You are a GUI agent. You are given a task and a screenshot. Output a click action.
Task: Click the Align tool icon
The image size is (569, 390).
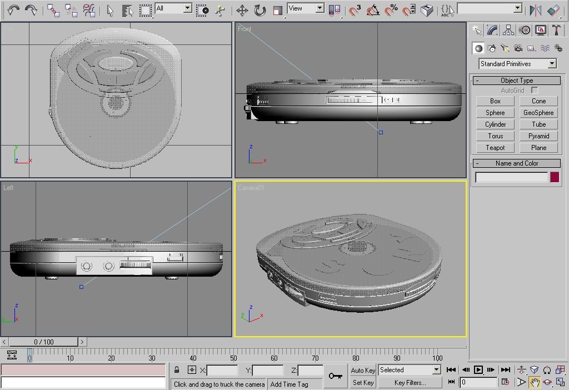553,10
